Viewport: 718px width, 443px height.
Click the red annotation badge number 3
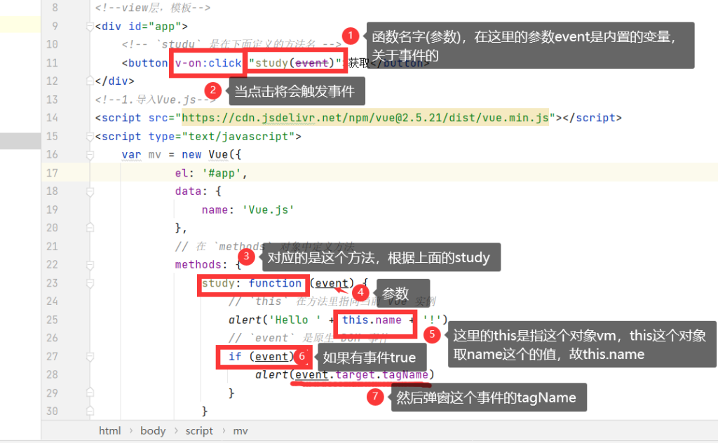[x=245, y=257]
